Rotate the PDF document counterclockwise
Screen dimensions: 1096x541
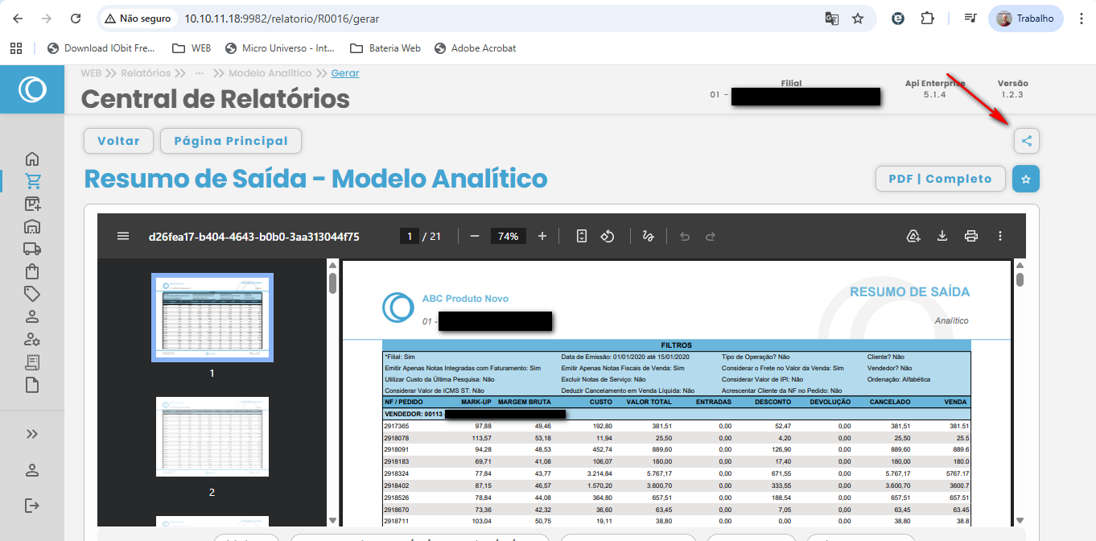(x=608, y=236)
